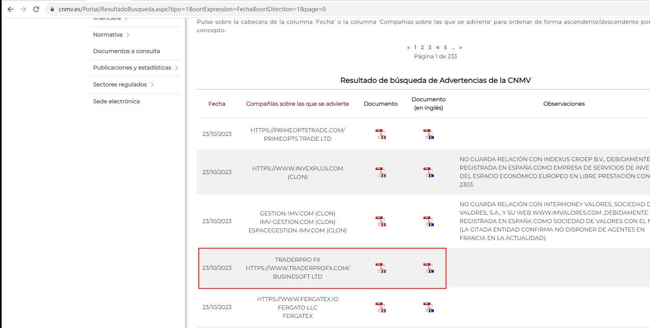This screenshot has width=650, height=328.
Task: Open the Spanish PDF for INVEXPLUS.COM clone
Action: tap(381, 172)
